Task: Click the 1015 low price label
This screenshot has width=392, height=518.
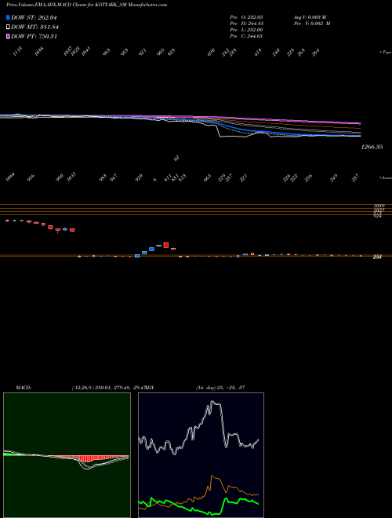Action: click(x=71, y=176)
